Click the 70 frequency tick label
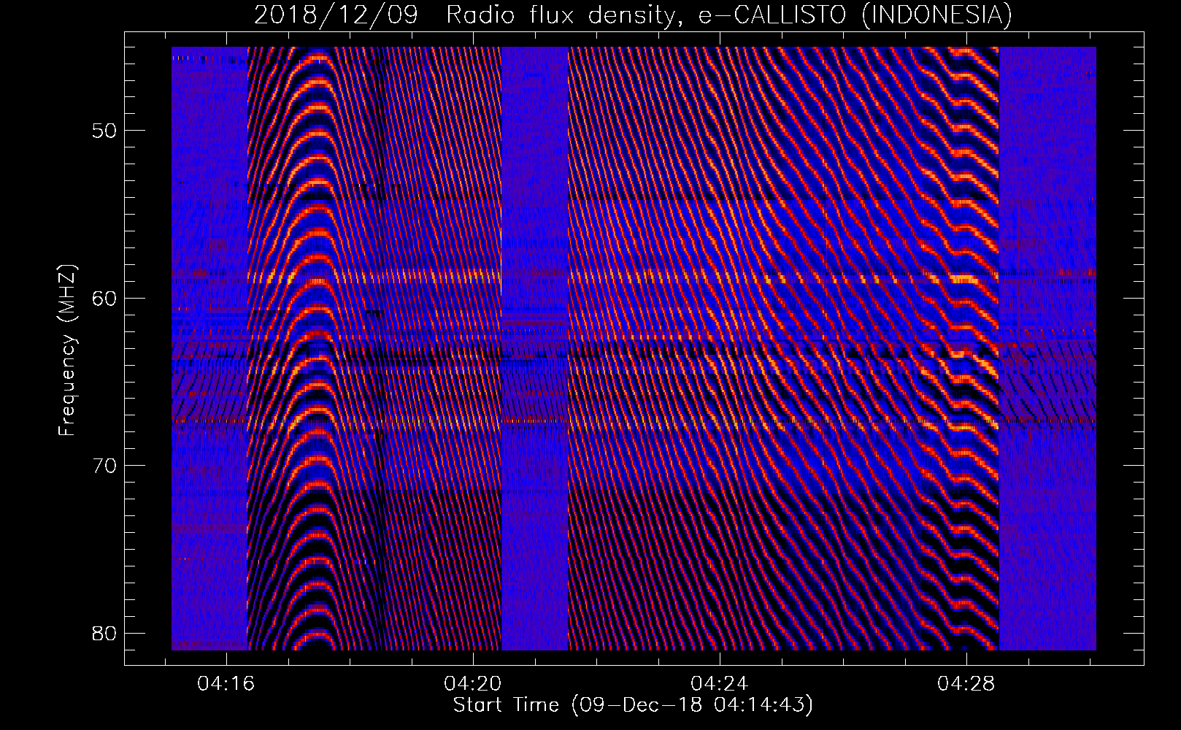Screen dimensions: 1181x730 (105, 466)
